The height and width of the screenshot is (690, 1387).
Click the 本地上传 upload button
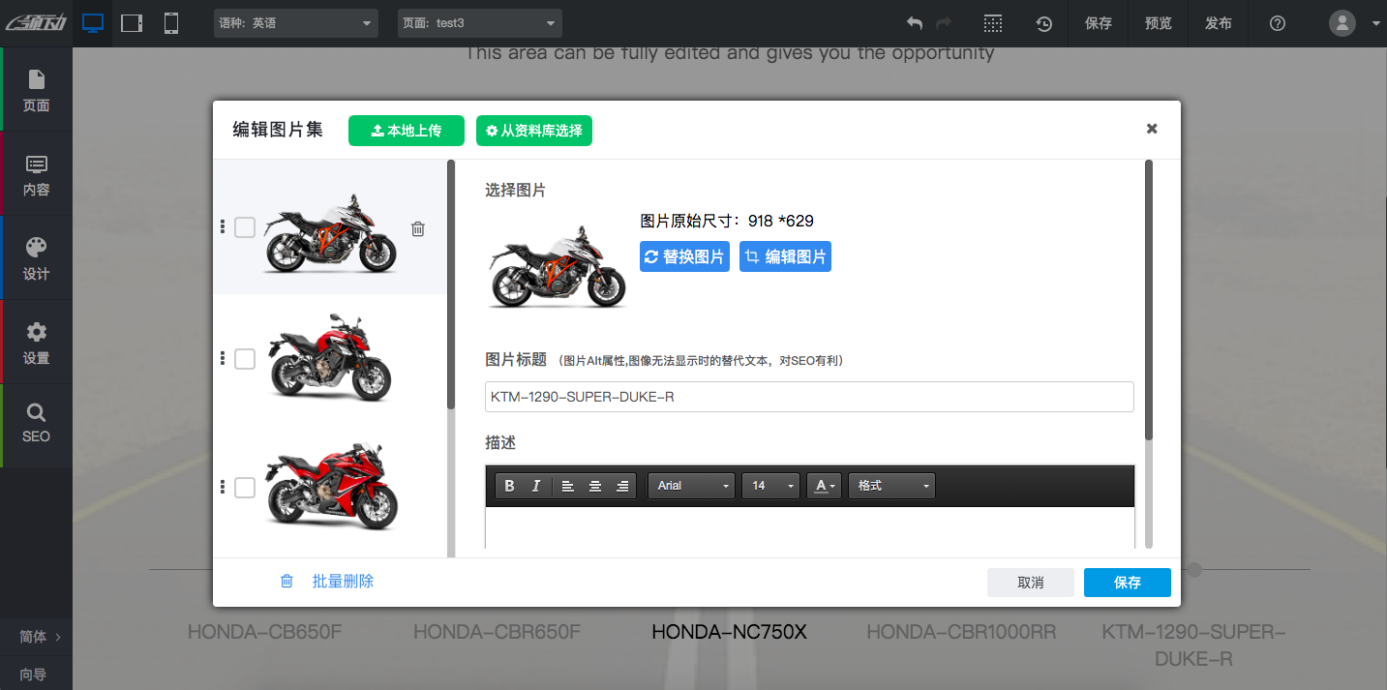click(407, 131)
